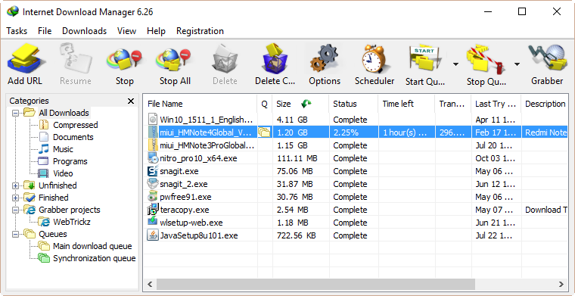The image size is (575, 296).
Task: Sort by the Tran... transfer rate header
Action: point(453,104)
